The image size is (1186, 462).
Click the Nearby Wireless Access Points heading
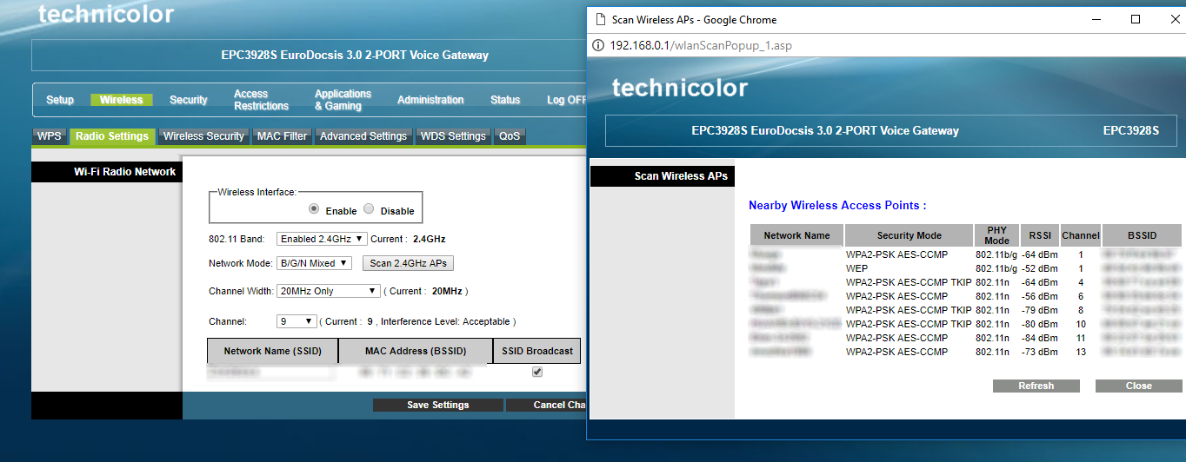[837, 206]
